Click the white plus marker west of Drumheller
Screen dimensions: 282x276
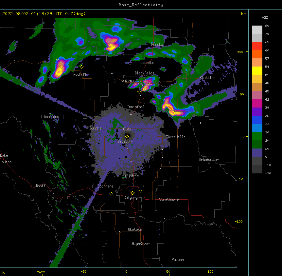(x=200, y=123)
